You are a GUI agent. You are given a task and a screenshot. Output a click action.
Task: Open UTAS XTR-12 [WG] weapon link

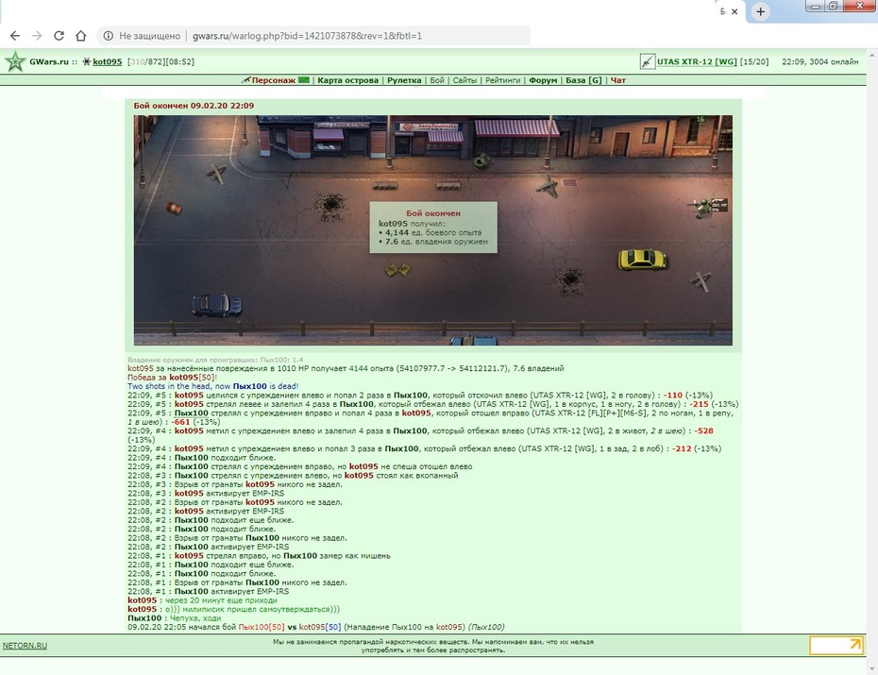click(x=697, y=61)
